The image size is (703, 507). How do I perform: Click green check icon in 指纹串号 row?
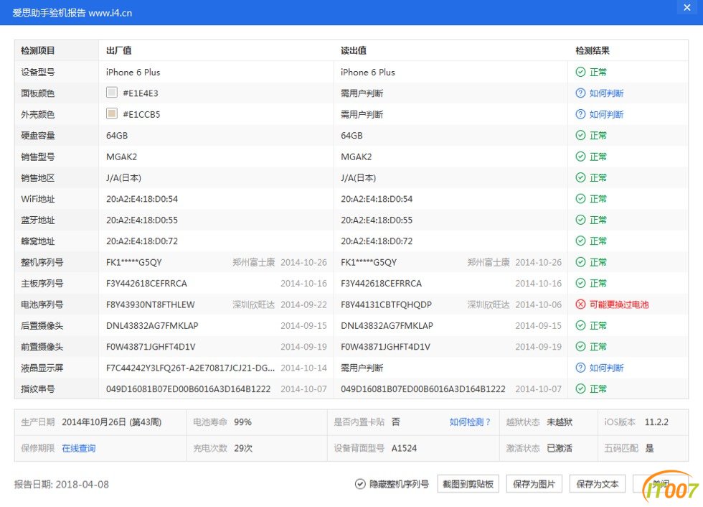580,389
